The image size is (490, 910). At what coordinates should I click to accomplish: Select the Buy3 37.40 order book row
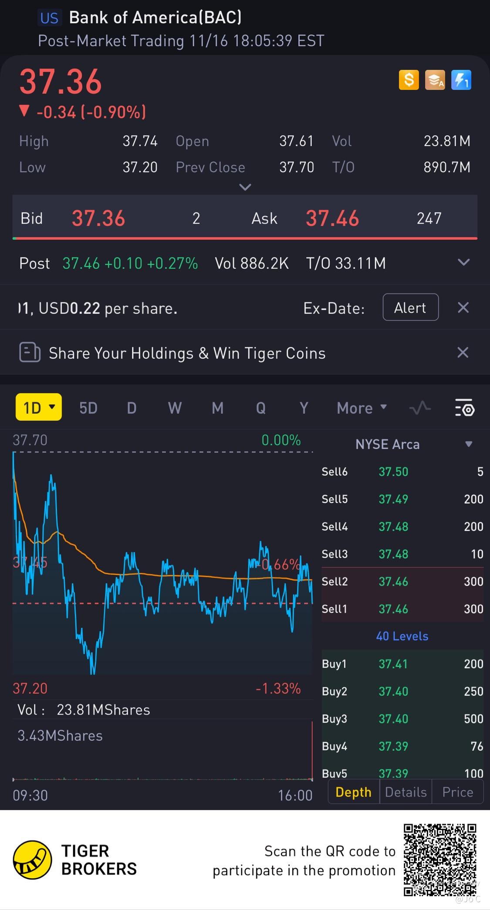pyautogui.click(x=402, y=719)
